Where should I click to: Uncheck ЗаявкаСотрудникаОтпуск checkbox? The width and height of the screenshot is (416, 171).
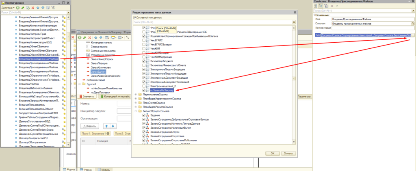144,132
